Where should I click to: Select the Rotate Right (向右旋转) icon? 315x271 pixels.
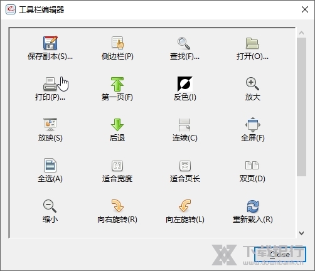click(117, 206)
